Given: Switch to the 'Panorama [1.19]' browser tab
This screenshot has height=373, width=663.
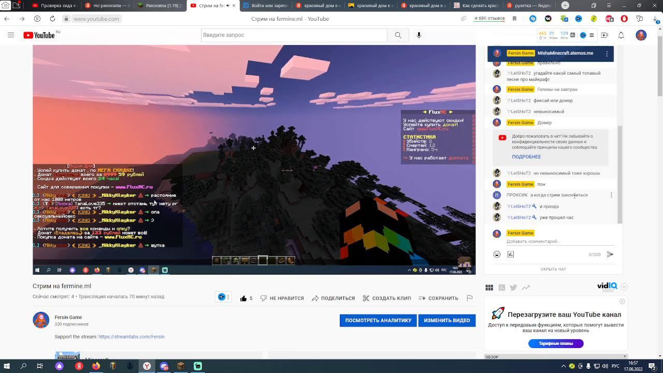Looking at the screenshot, I should 160,6.
